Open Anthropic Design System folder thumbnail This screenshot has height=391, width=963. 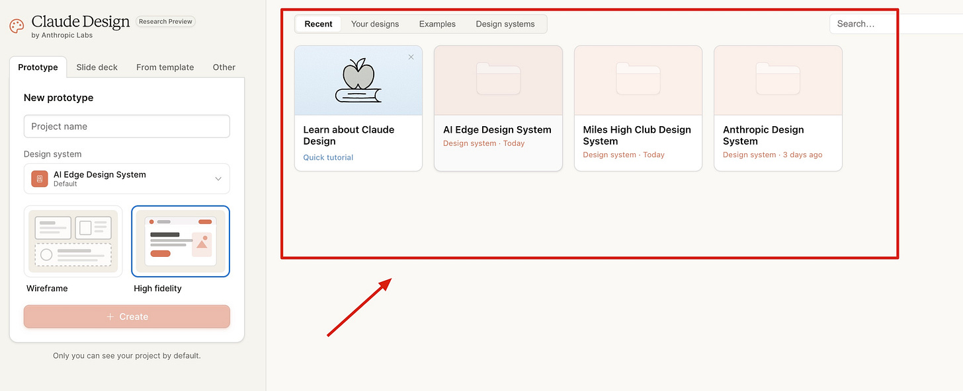point(778,81)
